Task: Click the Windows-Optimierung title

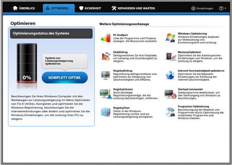Action: (x=192, y=34)
